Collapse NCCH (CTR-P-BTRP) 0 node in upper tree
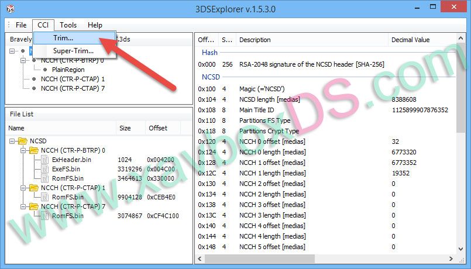Viewport: 471px width, 269px height. click(x=23, y=60)
